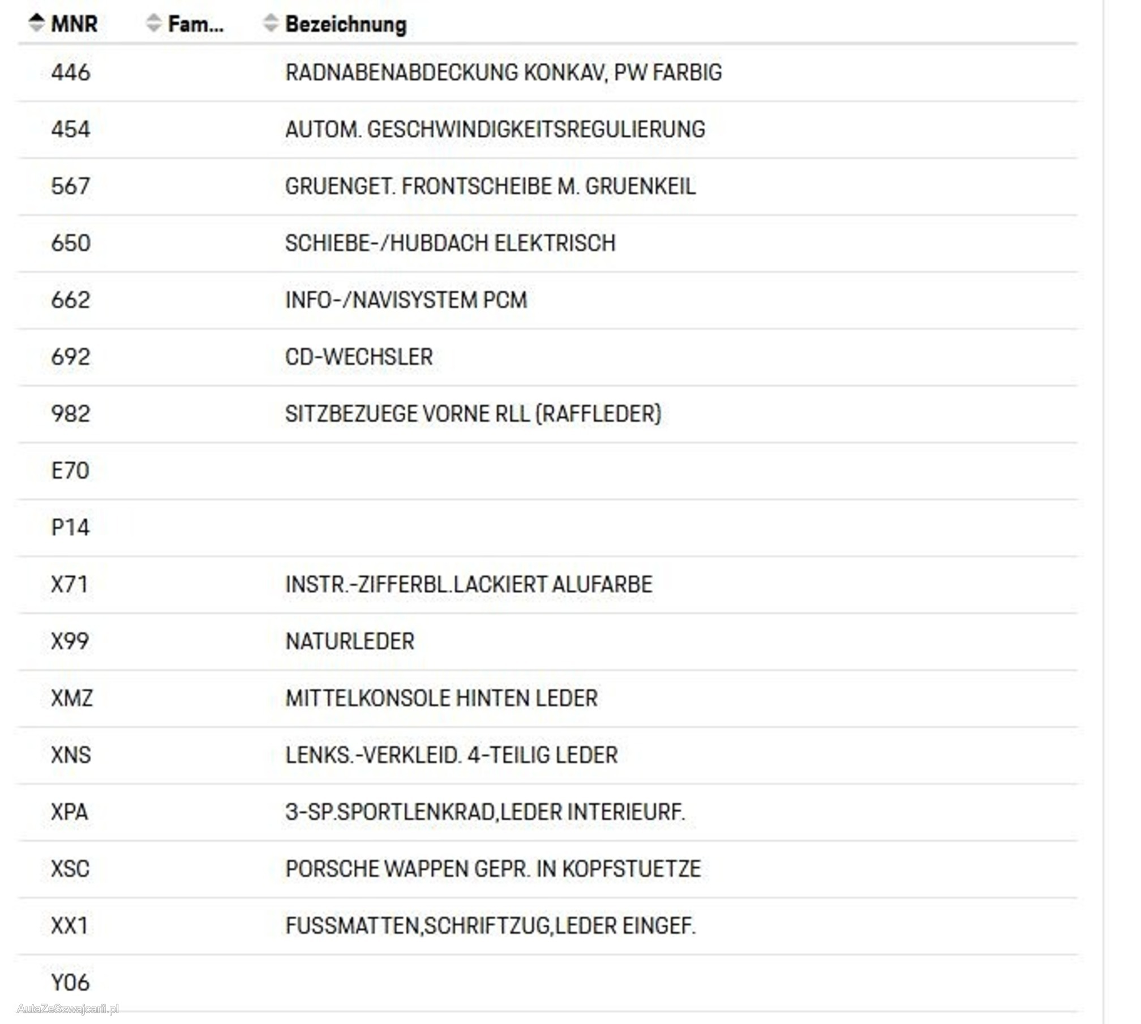The image size is (1141, 1024).
Task: Toggle sort arrows beside Bezeichnung
Action: coord(271,23)
